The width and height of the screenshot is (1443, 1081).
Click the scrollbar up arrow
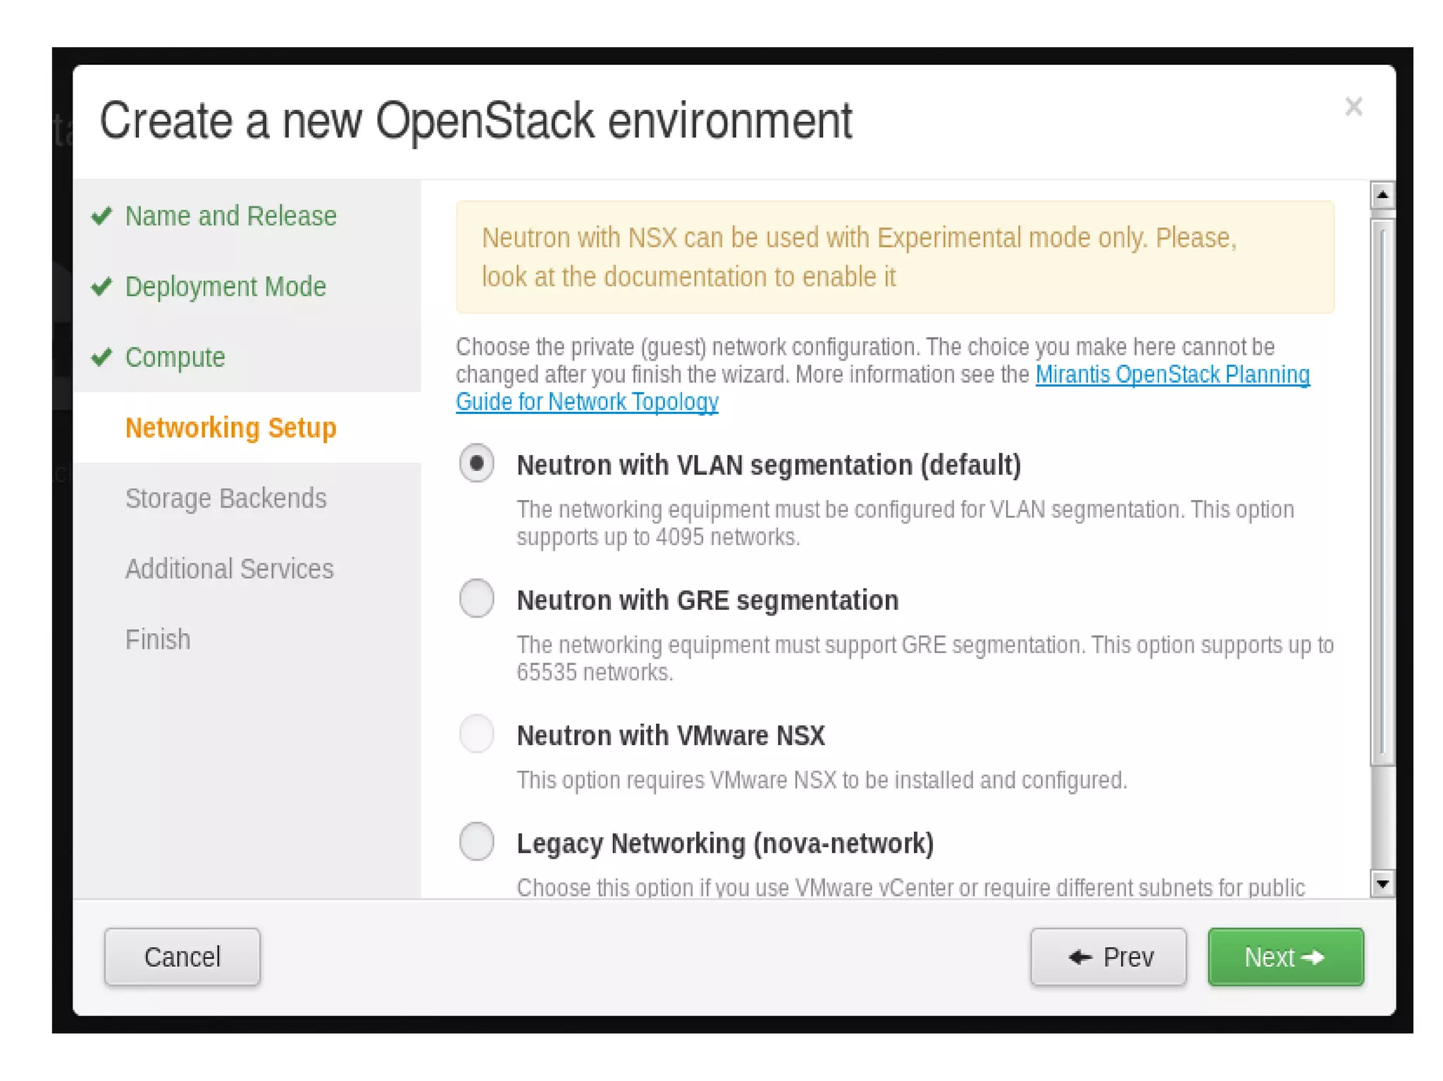pos(1382,195)
